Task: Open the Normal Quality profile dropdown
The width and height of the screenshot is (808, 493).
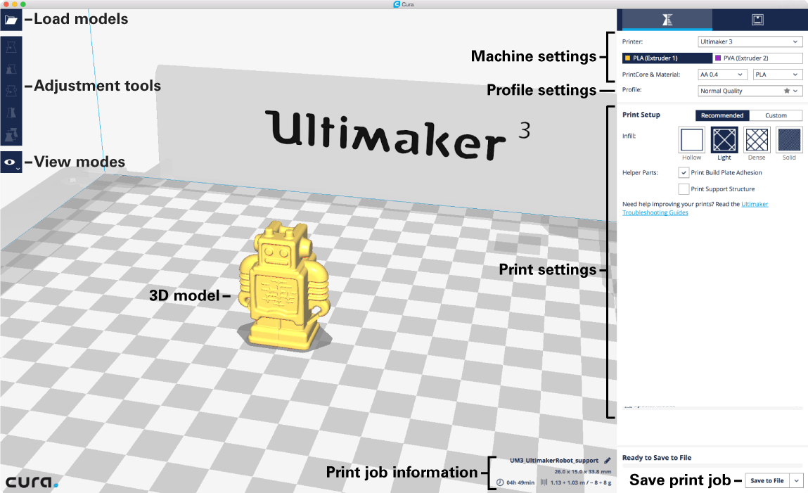Action: [x=750, y=91]
